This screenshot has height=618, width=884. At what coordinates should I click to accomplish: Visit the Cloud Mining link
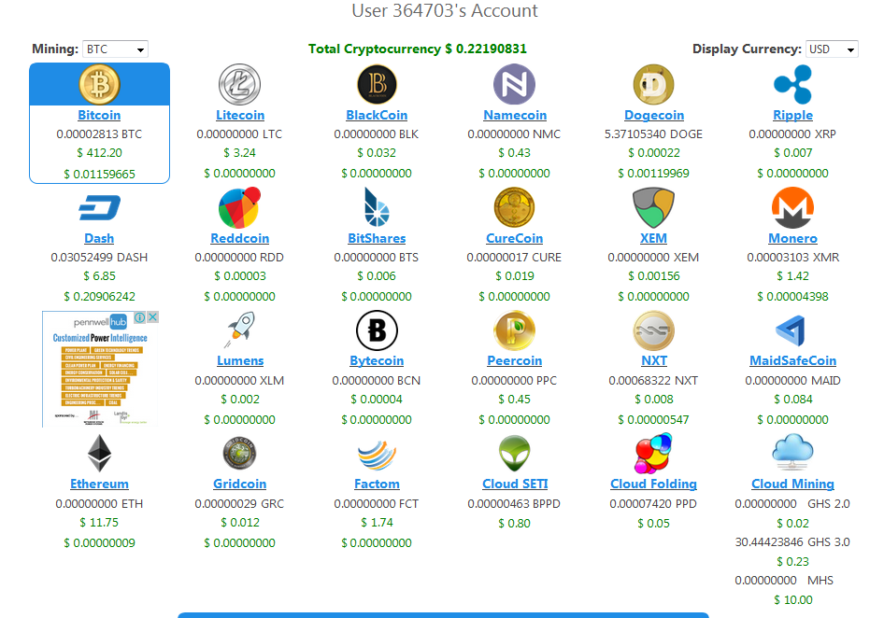click(x=792, y=484)
